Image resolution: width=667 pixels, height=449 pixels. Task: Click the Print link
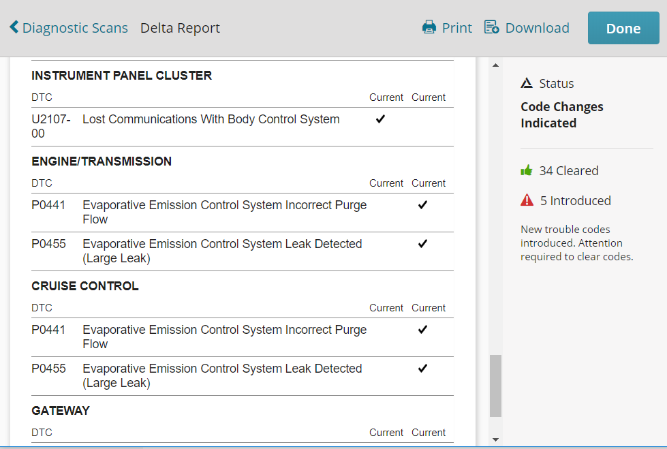457,28
